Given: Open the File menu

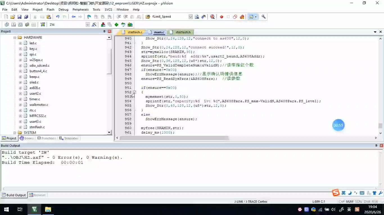Looking at the screenshot, I should coord(5,10).
